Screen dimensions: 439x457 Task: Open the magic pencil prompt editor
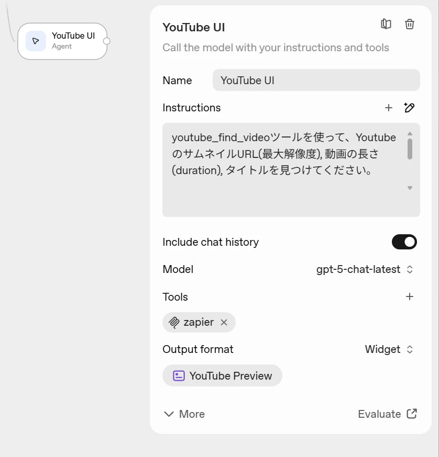click(409, 108)
